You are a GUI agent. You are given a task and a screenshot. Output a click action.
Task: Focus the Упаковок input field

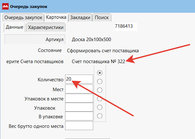coord(79,107)
